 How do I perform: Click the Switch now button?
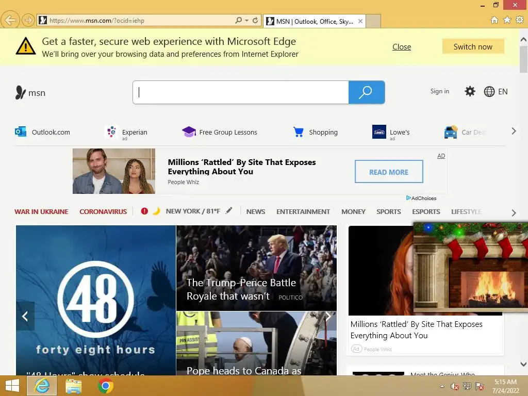473,46
